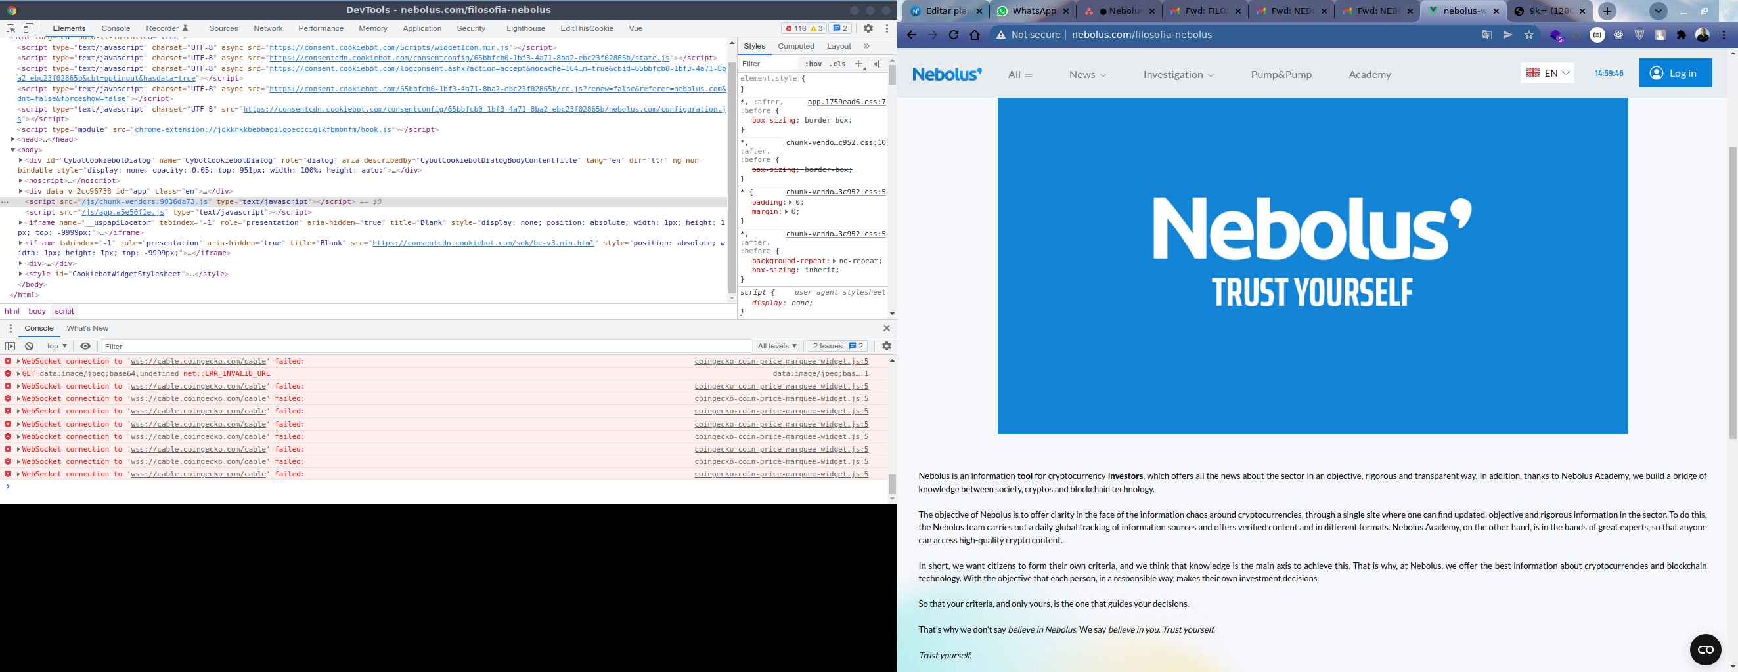Select the Computed styles tab
The width and height of the screenshot is (1738, 672).
795,46
